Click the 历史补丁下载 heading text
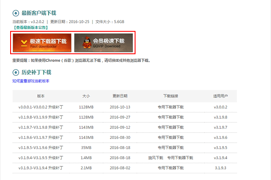The image size is (271, 180). (x=36, y=72)
